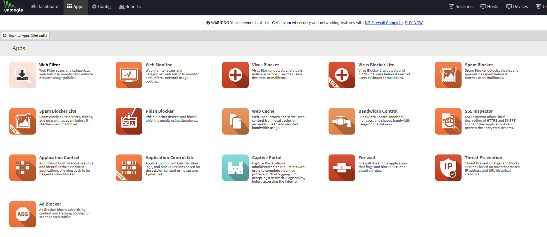Click the Web Cache title text
The image size is (547, 237).
263,111
